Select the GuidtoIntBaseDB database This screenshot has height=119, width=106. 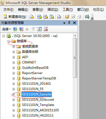click(x=35, y=68)
